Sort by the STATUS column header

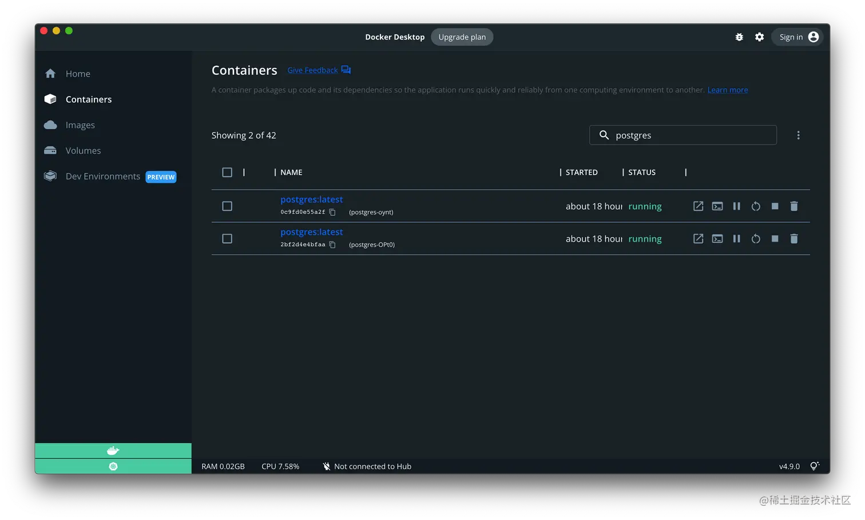642,173
